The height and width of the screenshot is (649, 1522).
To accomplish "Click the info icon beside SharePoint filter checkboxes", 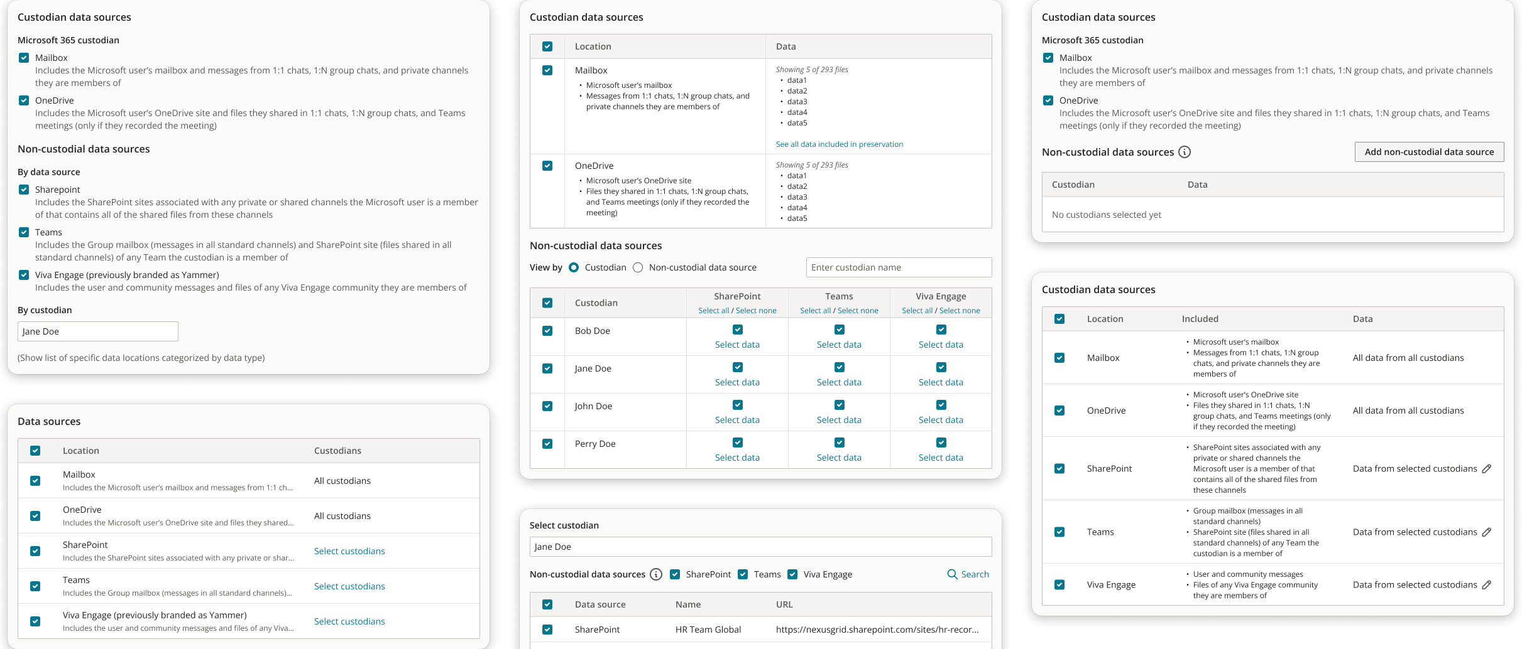I will [657, 574].
